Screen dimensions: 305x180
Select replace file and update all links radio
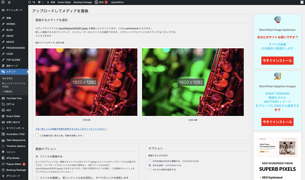[x=37, y=178]
